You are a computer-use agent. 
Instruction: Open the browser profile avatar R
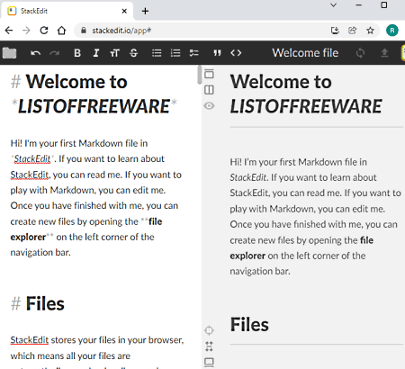392,31
